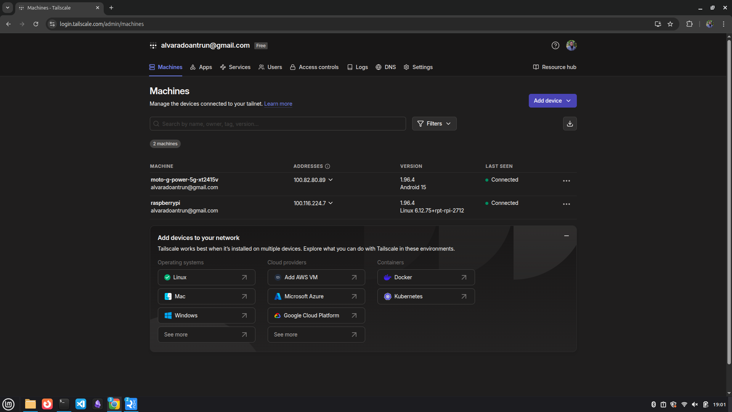
Task: Open terminal from taskbar
Action: click(64, 404)
